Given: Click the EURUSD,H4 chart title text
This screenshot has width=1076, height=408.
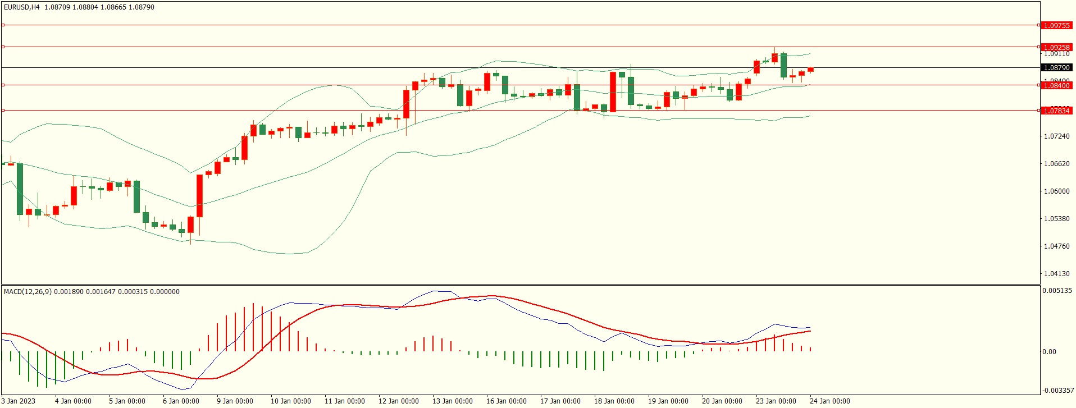Looking at the screenshot, I should (x=22, y=7).
